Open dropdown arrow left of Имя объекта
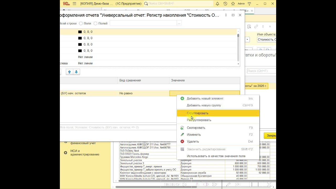 (x=247, y=40)
